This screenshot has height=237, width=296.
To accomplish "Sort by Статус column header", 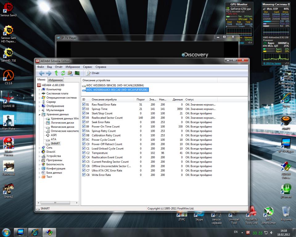I will (x=200, y=99).
